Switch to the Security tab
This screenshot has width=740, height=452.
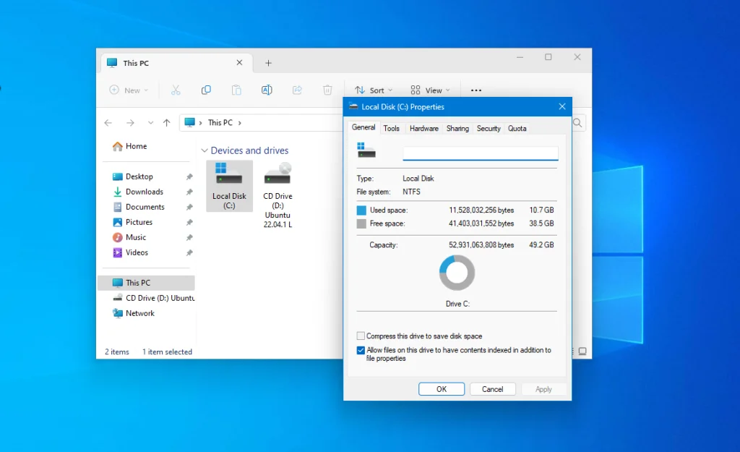click(x=489, y=128)
